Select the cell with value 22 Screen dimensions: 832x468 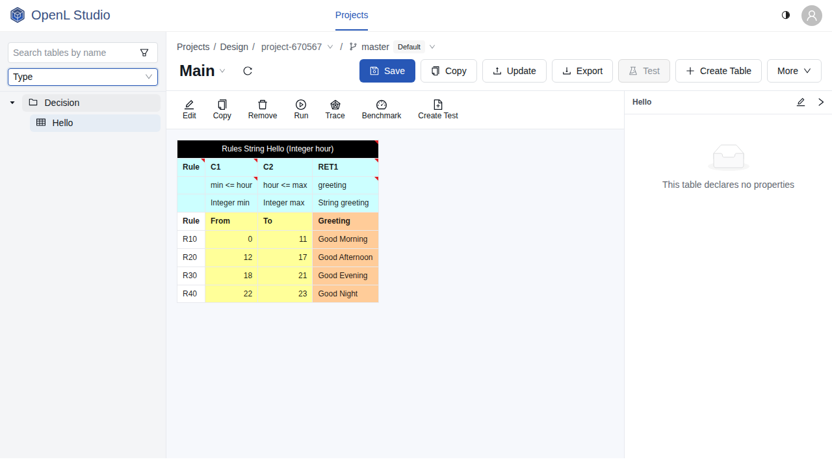[231, 294]
